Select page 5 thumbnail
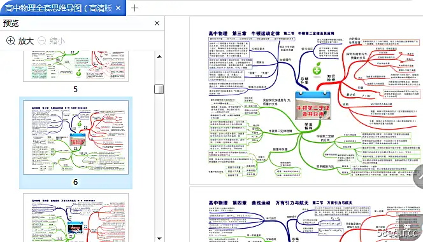 click(x=76, y=66)
